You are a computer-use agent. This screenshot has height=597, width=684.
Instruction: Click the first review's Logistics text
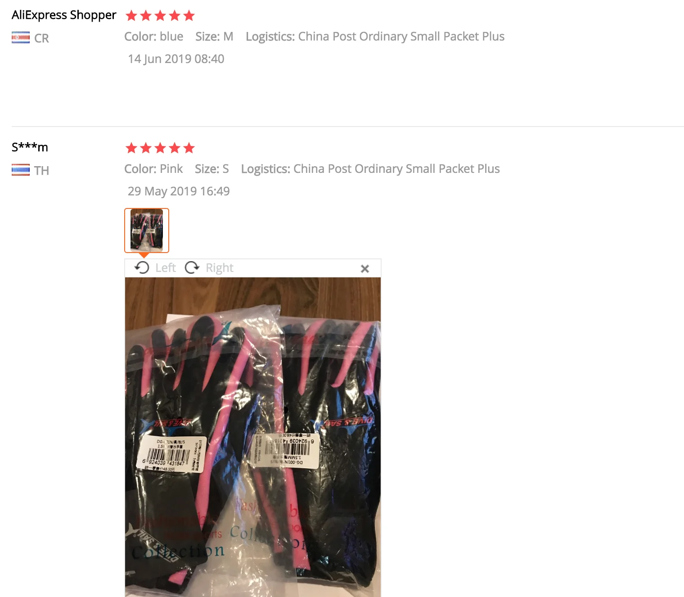pos(375,36)
